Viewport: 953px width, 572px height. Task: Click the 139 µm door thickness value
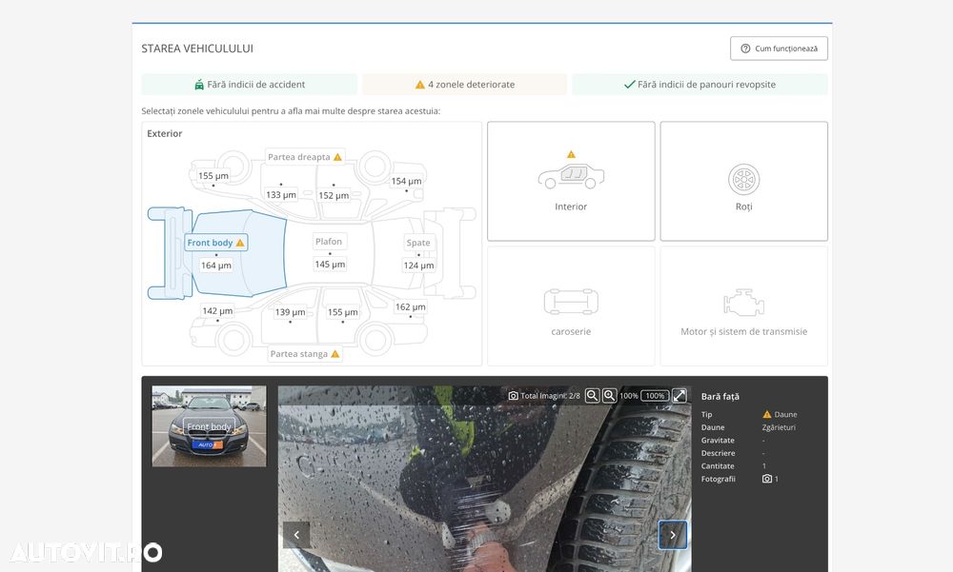290,312
